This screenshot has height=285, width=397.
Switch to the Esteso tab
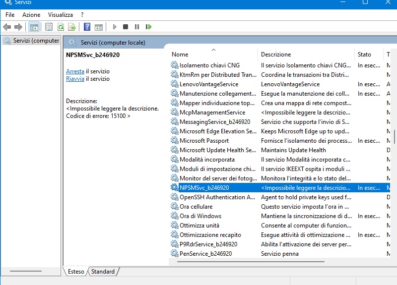click(x=76, y=272)
